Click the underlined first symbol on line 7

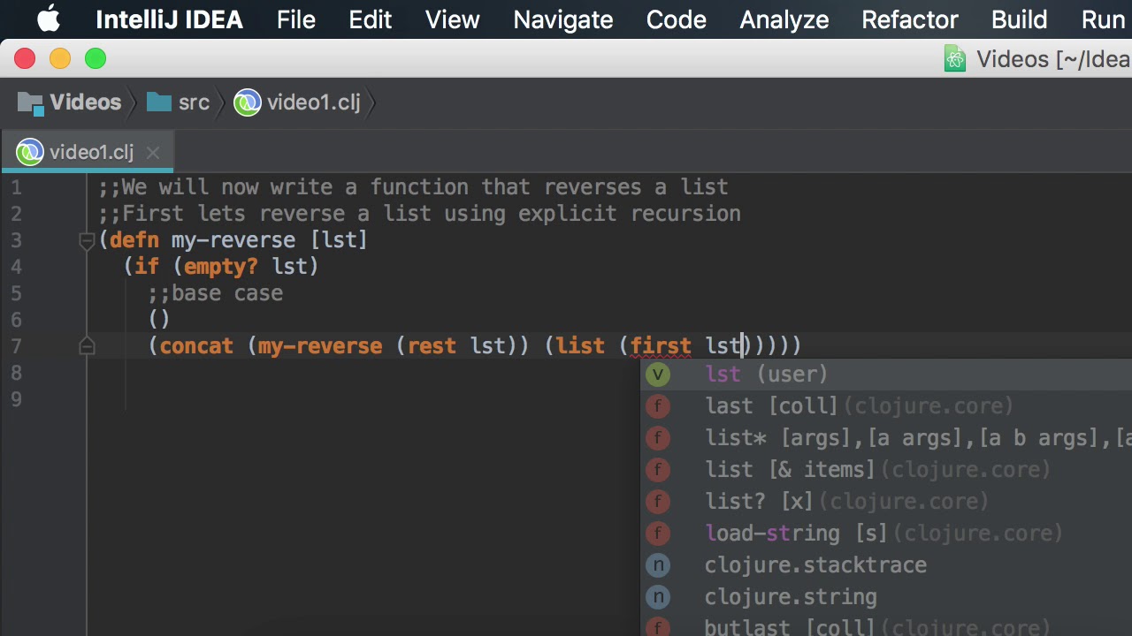coord(661,346)
